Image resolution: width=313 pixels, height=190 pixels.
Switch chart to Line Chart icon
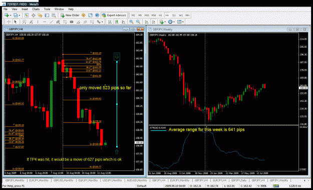click(x=124, y=22)
